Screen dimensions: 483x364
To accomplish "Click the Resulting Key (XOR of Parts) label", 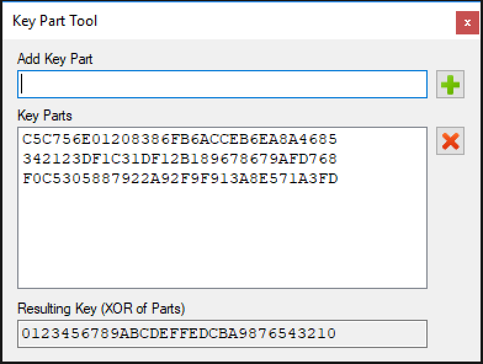I will [x=101, y=309].
